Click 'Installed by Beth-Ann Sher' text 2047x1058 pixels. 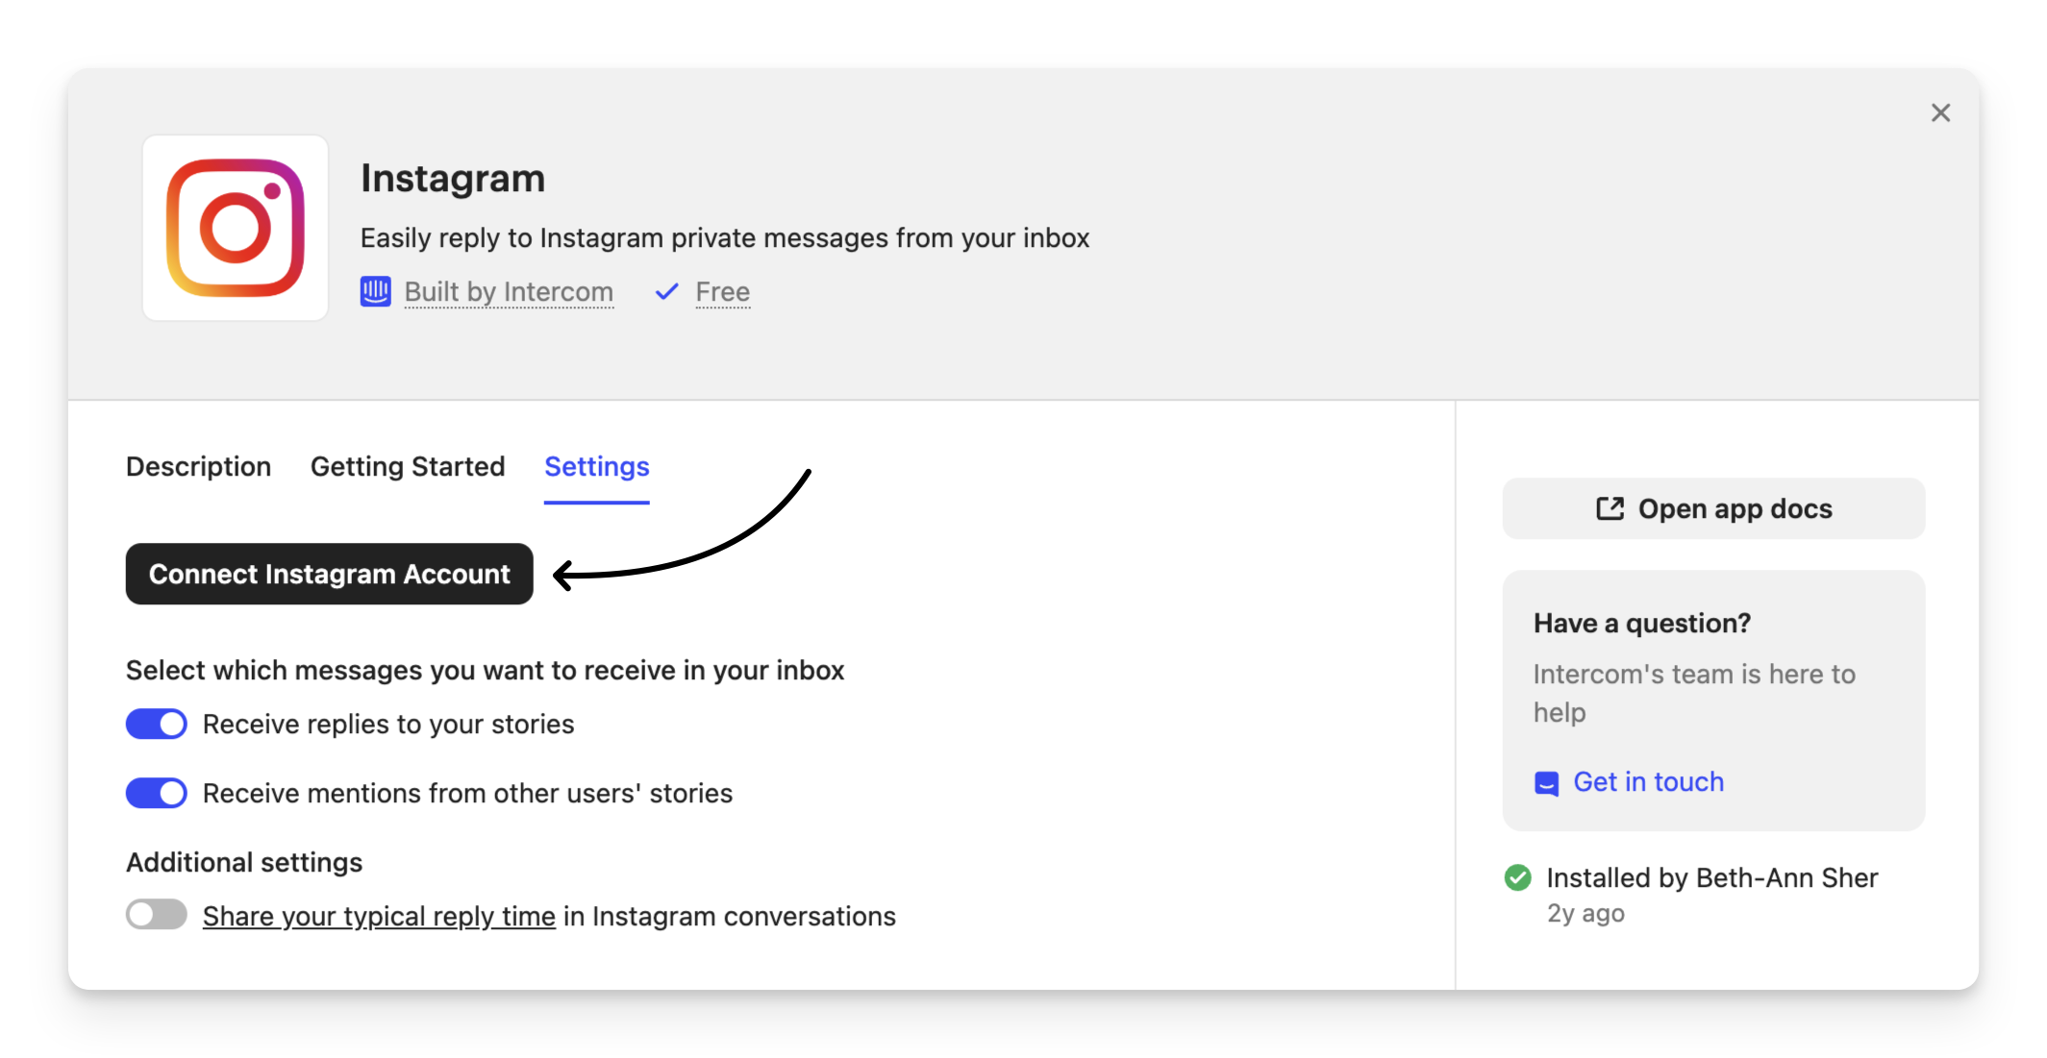tap(1711, 878)
